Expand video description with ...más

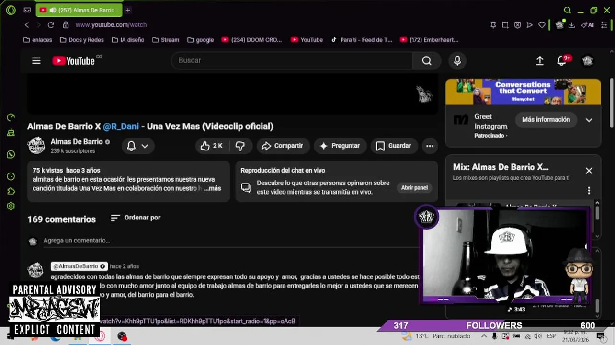coord(212,188)
